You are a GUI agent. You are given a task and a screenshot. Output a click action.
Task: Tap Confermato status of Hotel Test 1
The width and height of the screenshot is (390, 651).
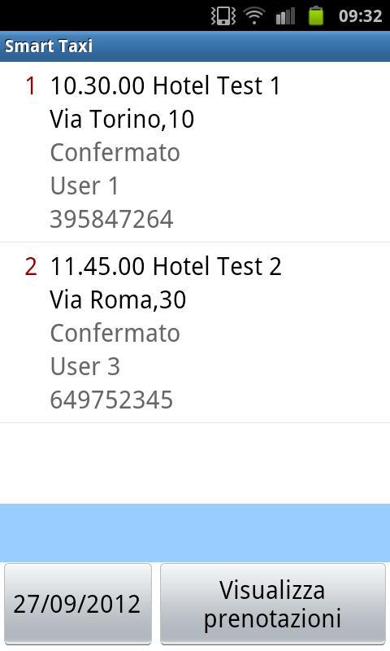115,152
